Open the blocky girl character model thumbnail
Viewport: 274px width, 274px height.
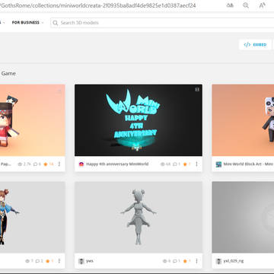(x=33, y=120)
